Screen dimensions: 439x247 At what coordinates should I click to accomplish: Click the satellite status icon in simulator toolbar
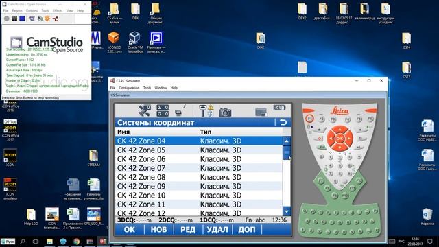(x=144, y=110)
